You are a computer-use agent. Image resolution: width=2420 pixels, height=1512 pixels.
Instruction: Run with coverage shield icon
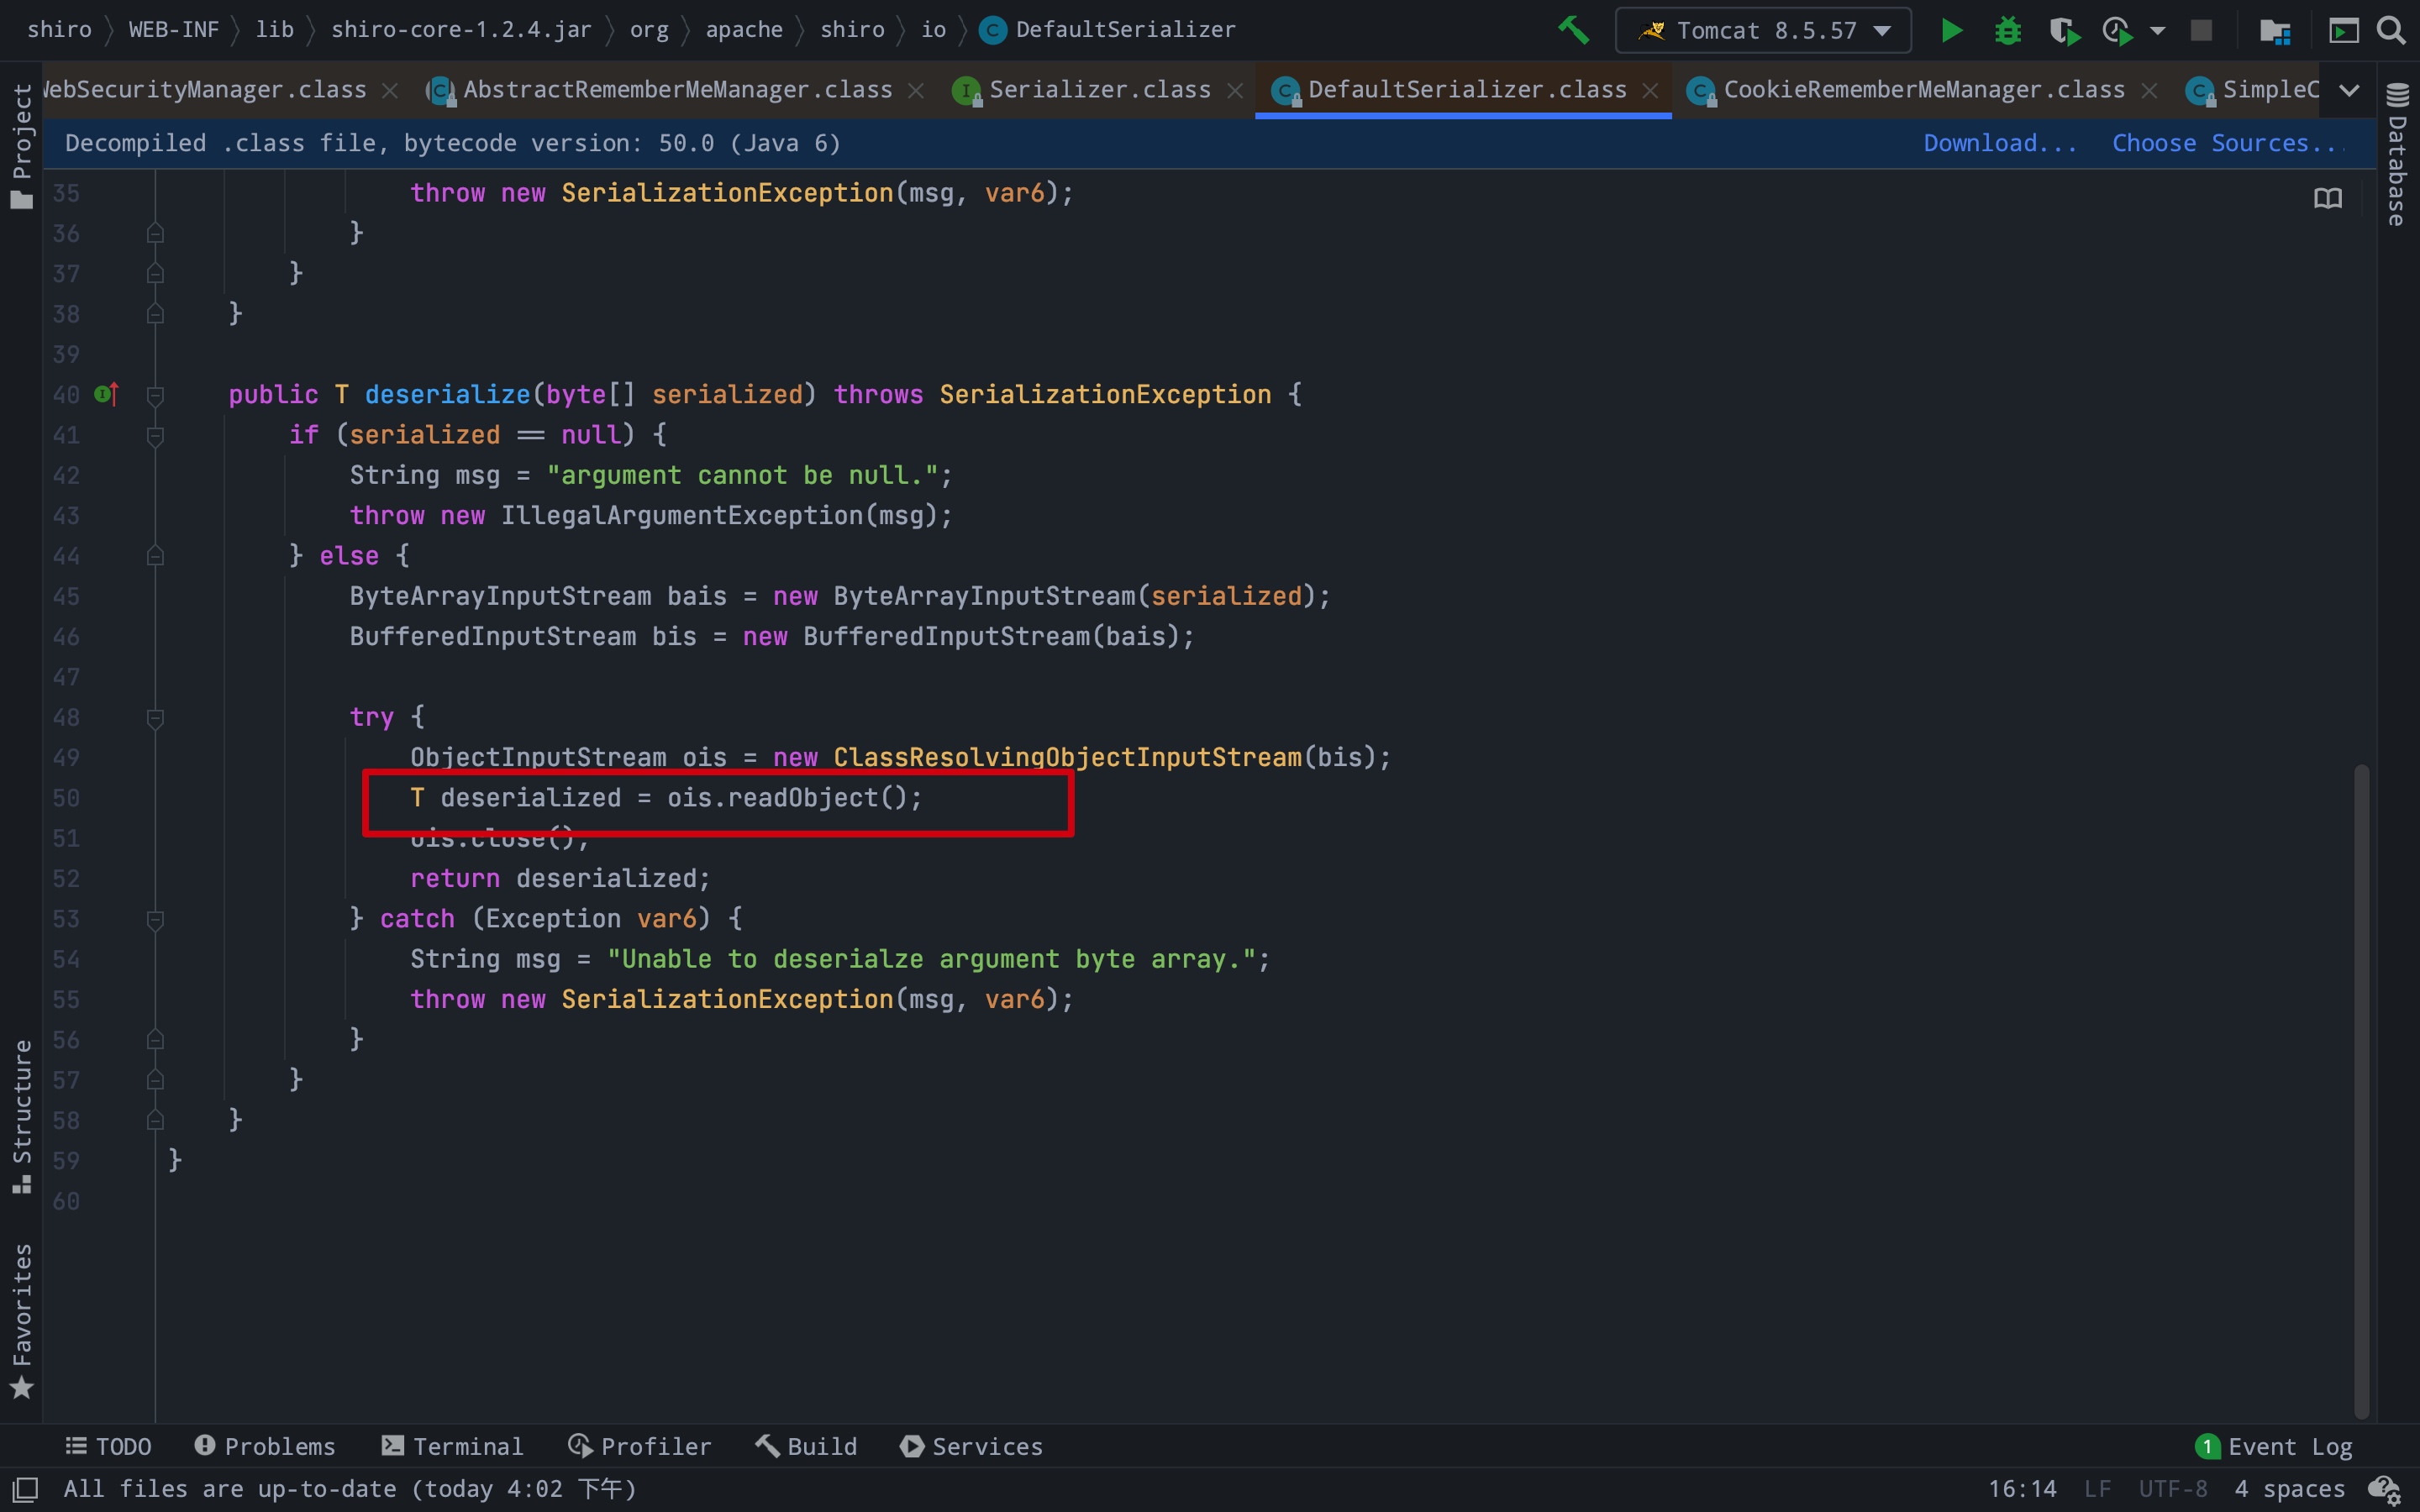[x=2064, y=31]
